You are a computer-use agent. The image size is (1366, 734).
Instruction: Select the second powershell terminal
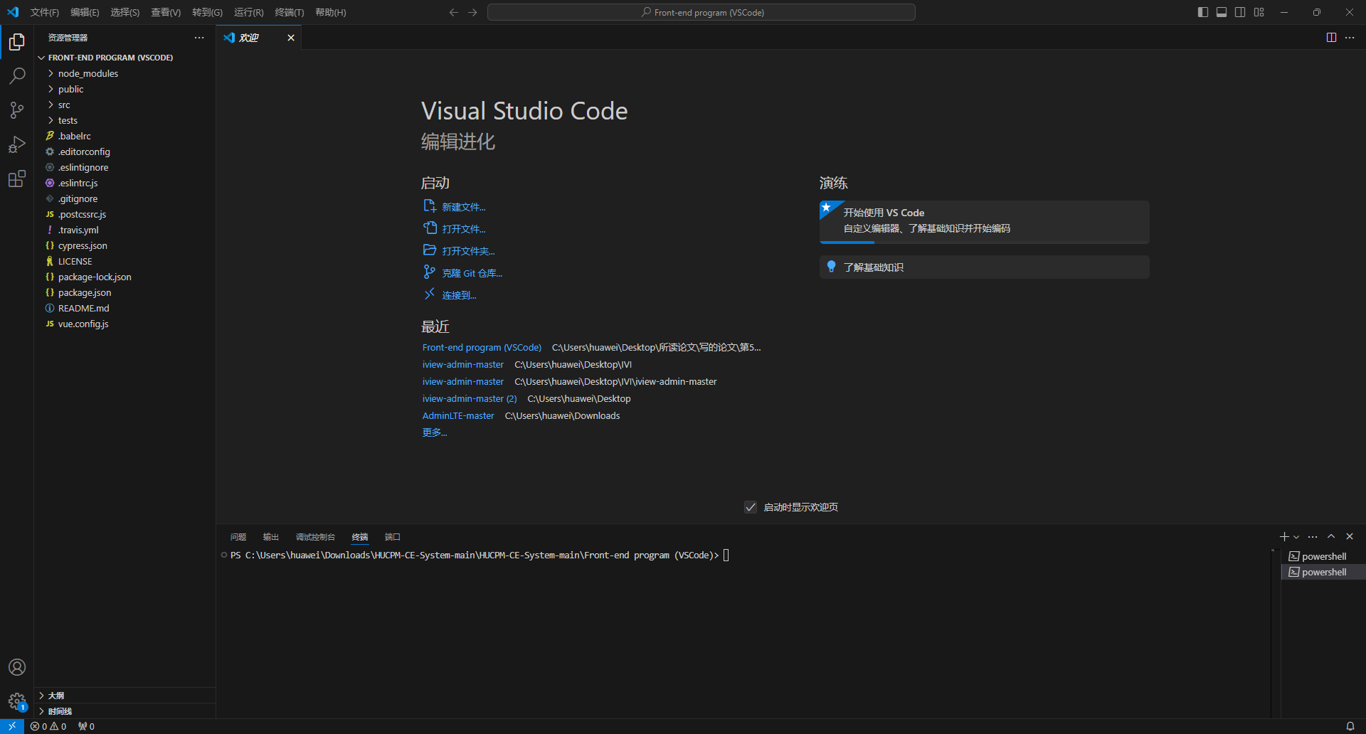tap(1323, 572)
